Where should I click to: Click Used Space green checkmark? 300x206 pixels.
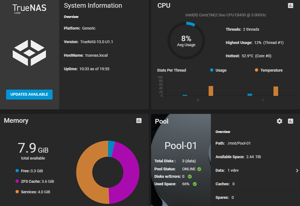pyautogui.click(x=195, y=184)
